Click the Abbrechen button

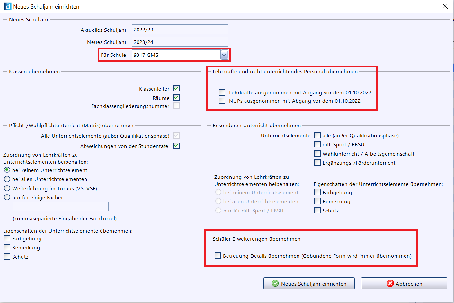click(404, 283)
